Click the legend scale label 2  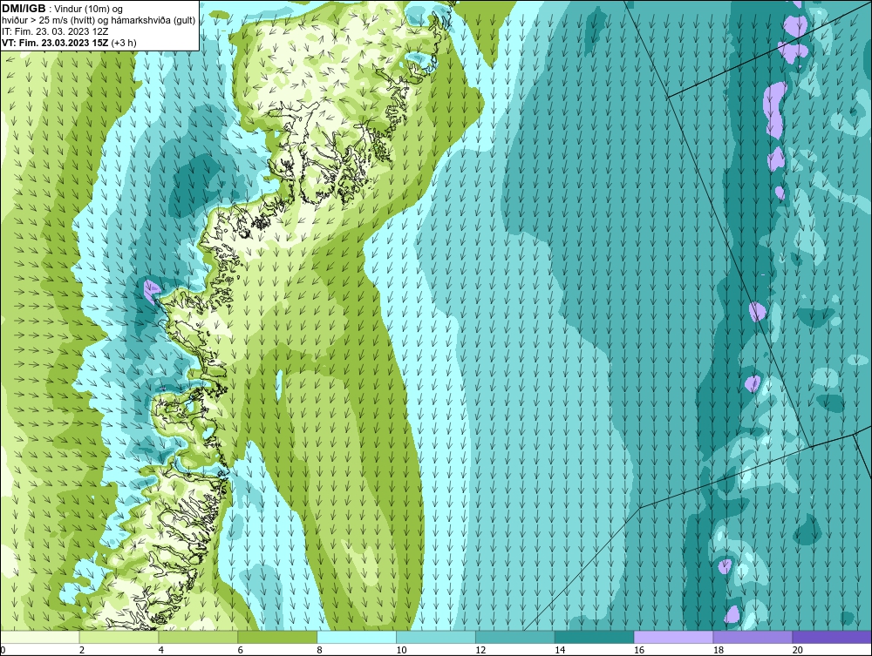(x=82, y=650)
